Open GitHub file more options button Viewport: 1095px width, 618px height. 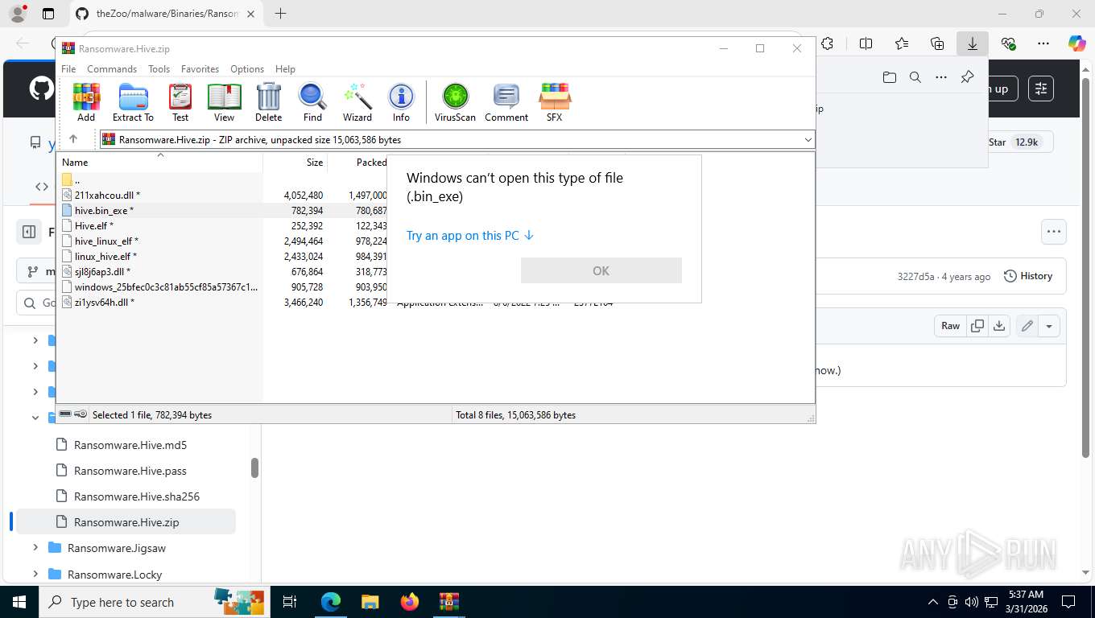[x=1053, y=232]
